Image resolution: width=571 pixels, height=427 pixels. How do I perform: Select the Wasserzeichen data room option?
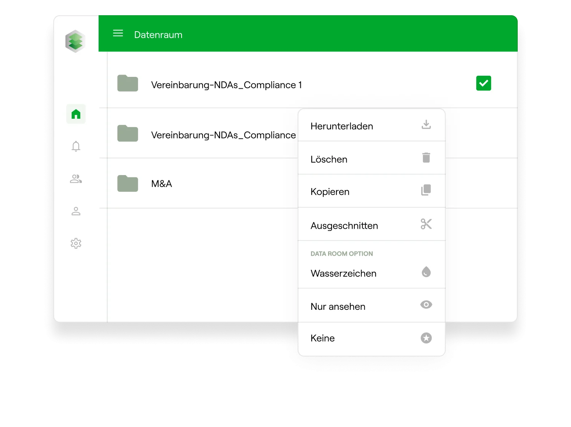372,273
